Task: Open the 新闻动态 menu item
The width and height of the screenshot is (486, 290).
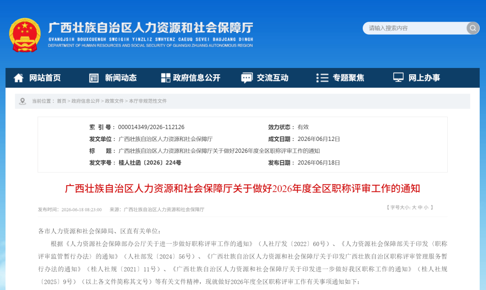Action: click(x=121, y=78)
